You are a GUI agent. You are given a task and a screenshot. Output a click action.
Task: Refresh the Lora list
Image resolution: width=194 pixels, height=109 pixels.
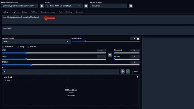(x=131, y=6)
